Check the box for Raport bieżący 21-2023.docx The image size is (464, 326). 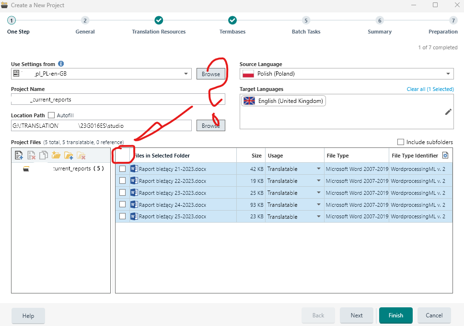coord(122,169)
